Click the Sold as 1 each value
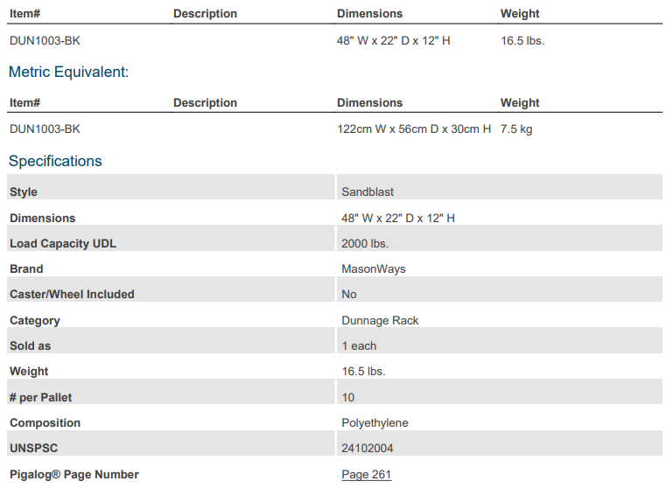This screenshot has width=666, height=488. (x=359, y=345)
